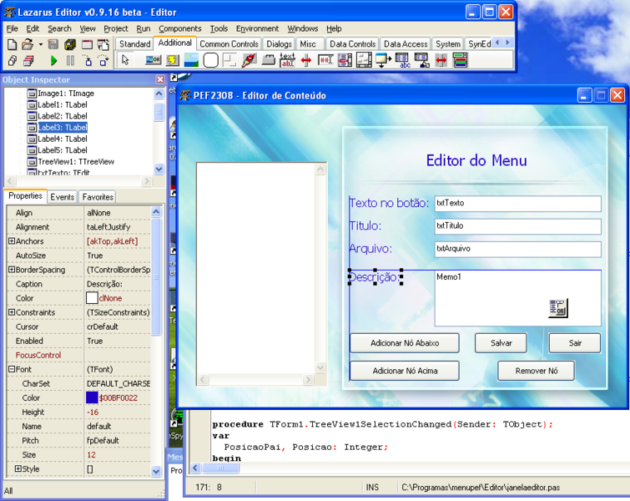Click the New unit blank page icon
630x501 pixels.
pyautogui.click(x=12, y=44)
